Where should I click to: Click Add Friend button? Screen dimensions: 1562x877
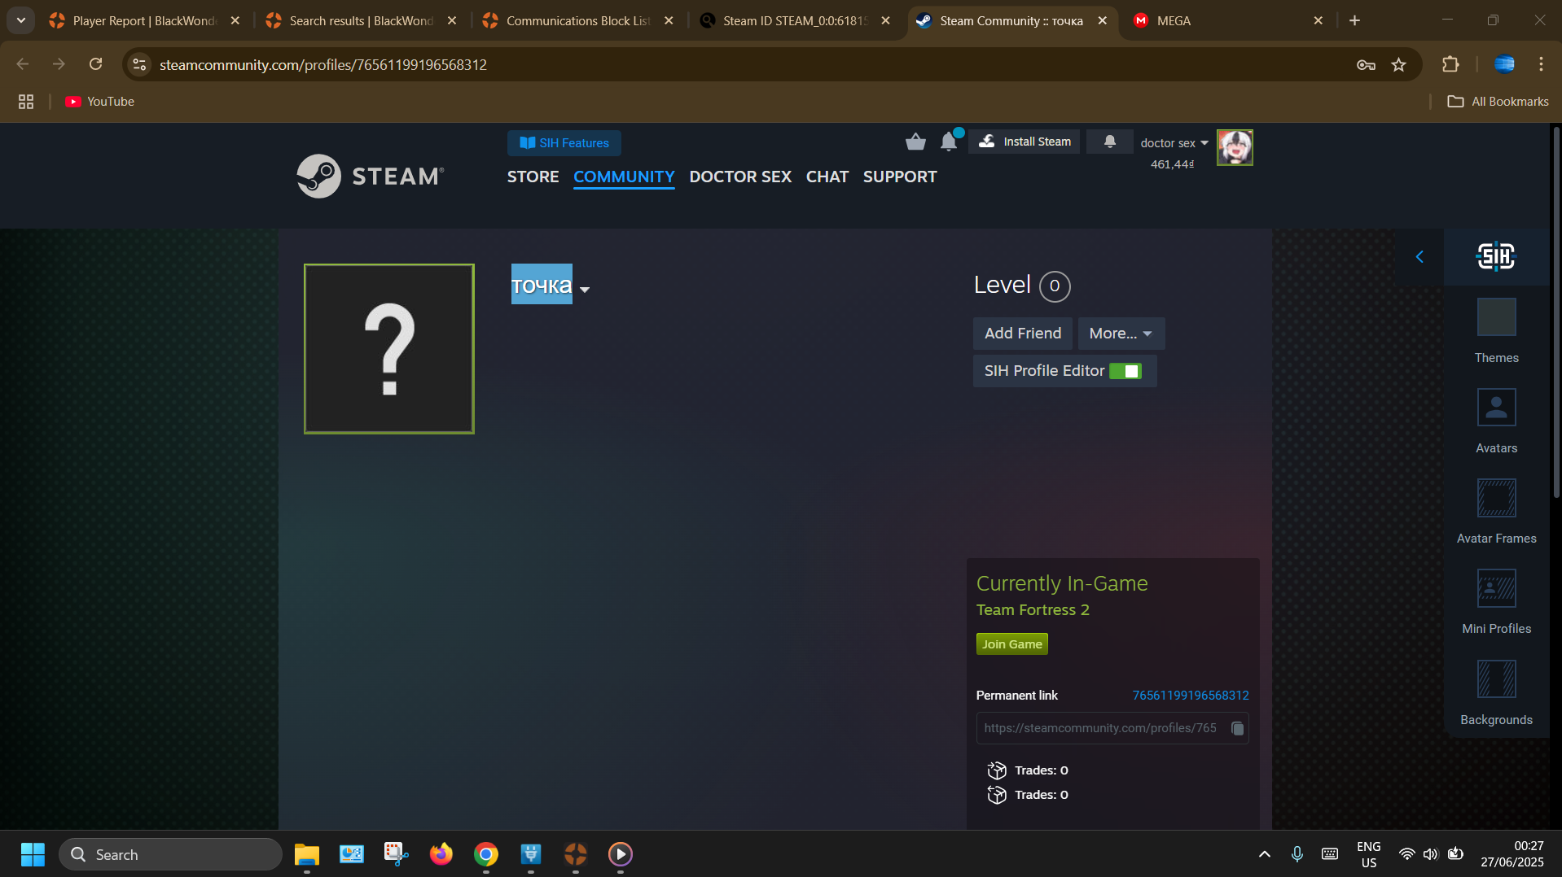(x=1023, y=334)
